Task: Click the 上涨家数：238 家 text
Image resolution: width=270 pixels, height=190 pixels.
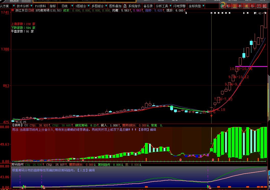Action: pyautogui.click(x=23, y=24)
